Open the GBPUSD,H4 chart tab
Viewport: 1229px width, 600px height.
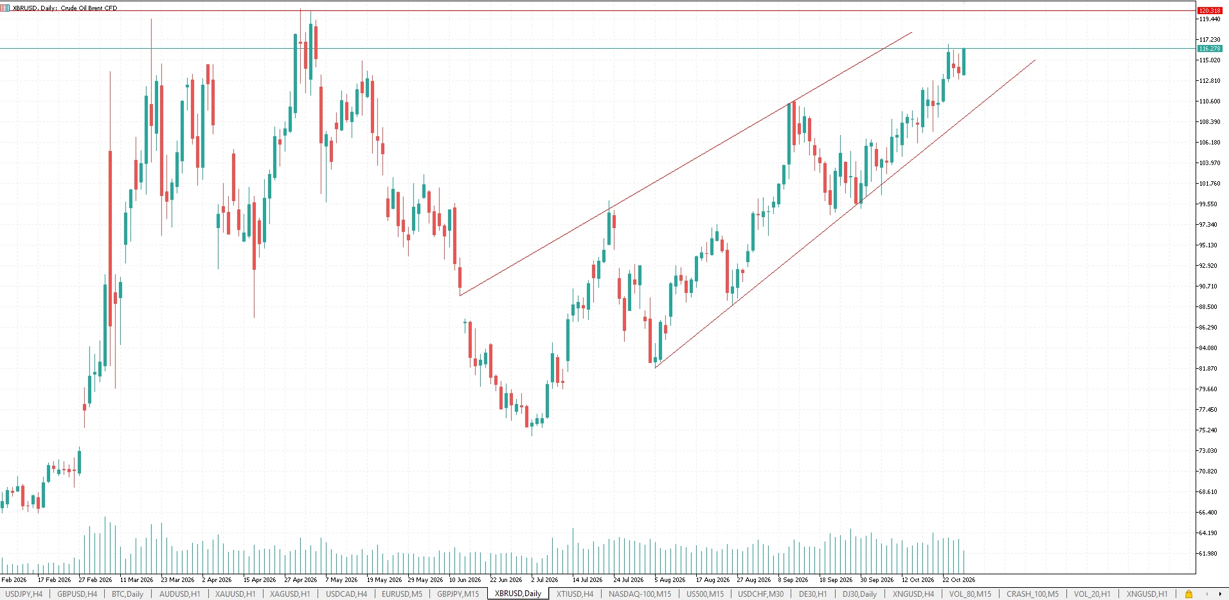click(x=77, y=594)
